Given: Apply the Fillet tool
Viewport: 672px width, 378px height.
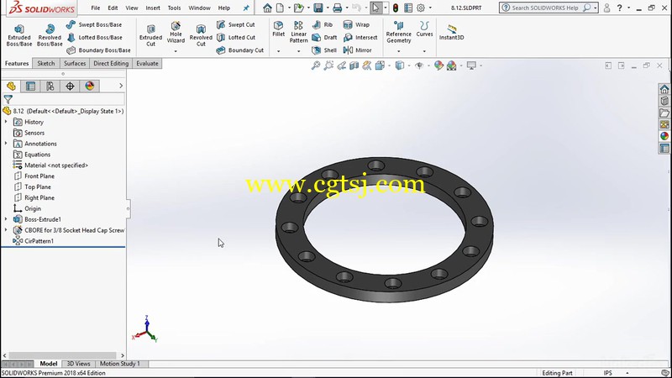Looking at the screenshot, I should [279, 29].
